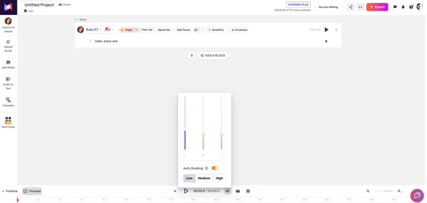Click the Untitled Project title
Screen dimensions: 427x203
pos(39,5)
